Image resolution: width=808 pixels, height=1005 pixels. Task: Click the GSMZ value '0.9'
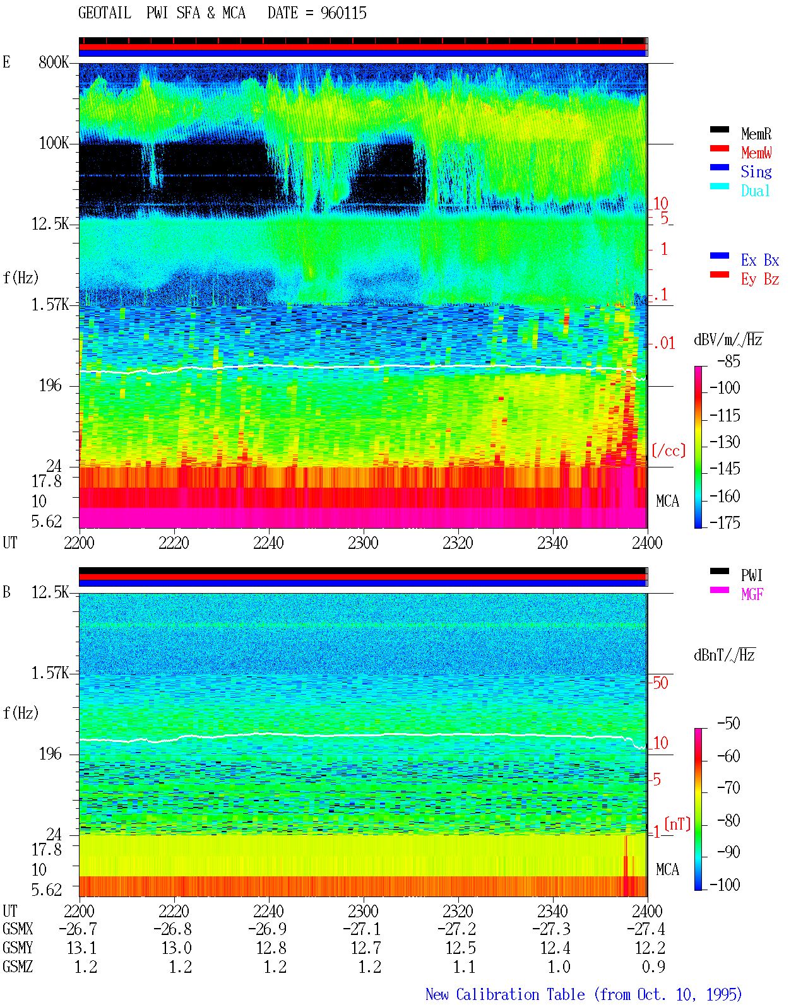point(654,967)
